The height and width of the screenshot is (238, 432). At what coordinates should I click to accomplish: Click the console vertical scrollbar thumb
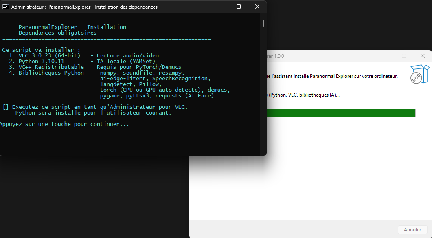point(263,23)
